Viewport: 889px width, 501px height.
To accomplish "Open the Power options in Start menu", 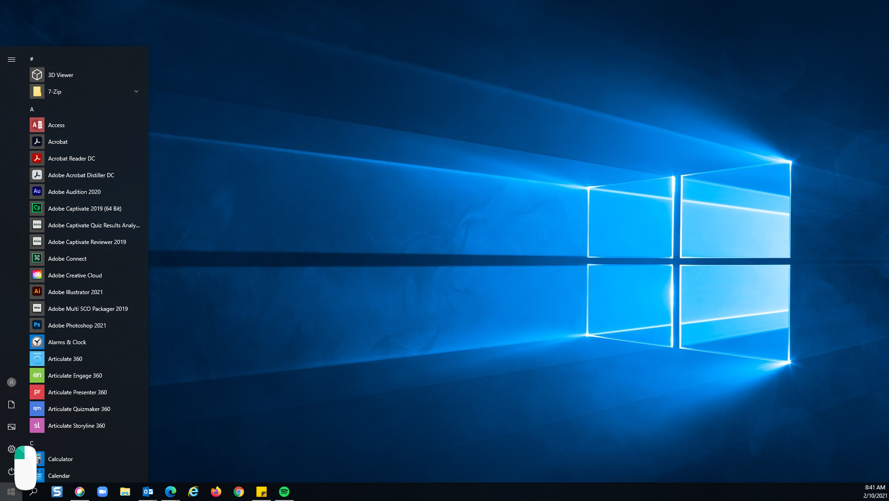I will pos(11,471).
